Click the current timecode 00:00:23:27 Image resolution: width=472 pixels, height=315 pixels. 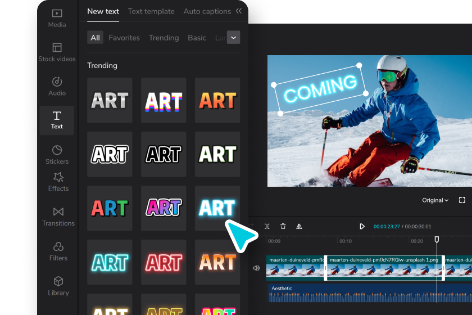(387, 227)
